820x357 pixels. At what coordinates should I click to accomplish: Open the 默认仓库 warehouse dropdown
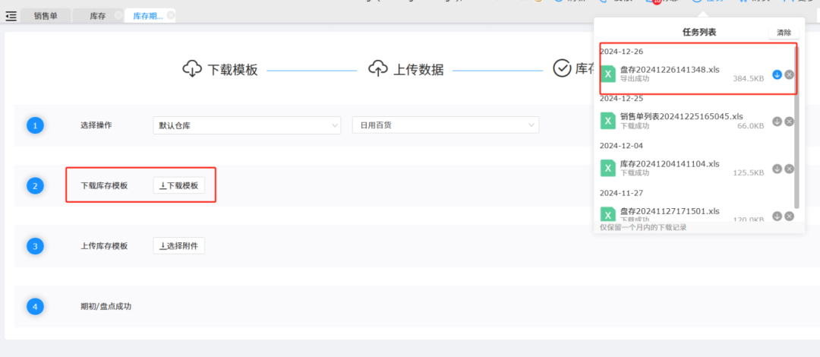[247, 125]
